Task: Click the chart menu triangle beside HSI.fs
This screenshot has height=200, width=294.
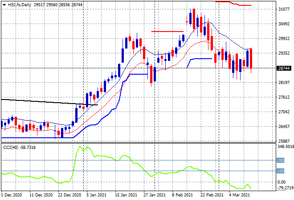Action: click(4, 5)
